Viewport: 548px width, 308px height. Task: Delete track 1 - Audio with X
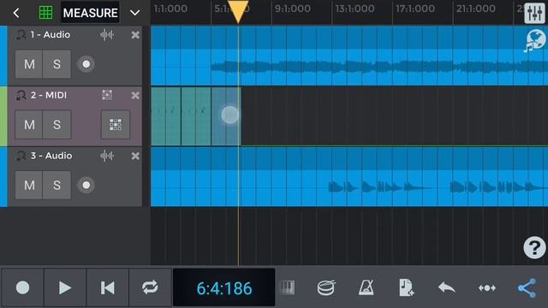(135, 35)
